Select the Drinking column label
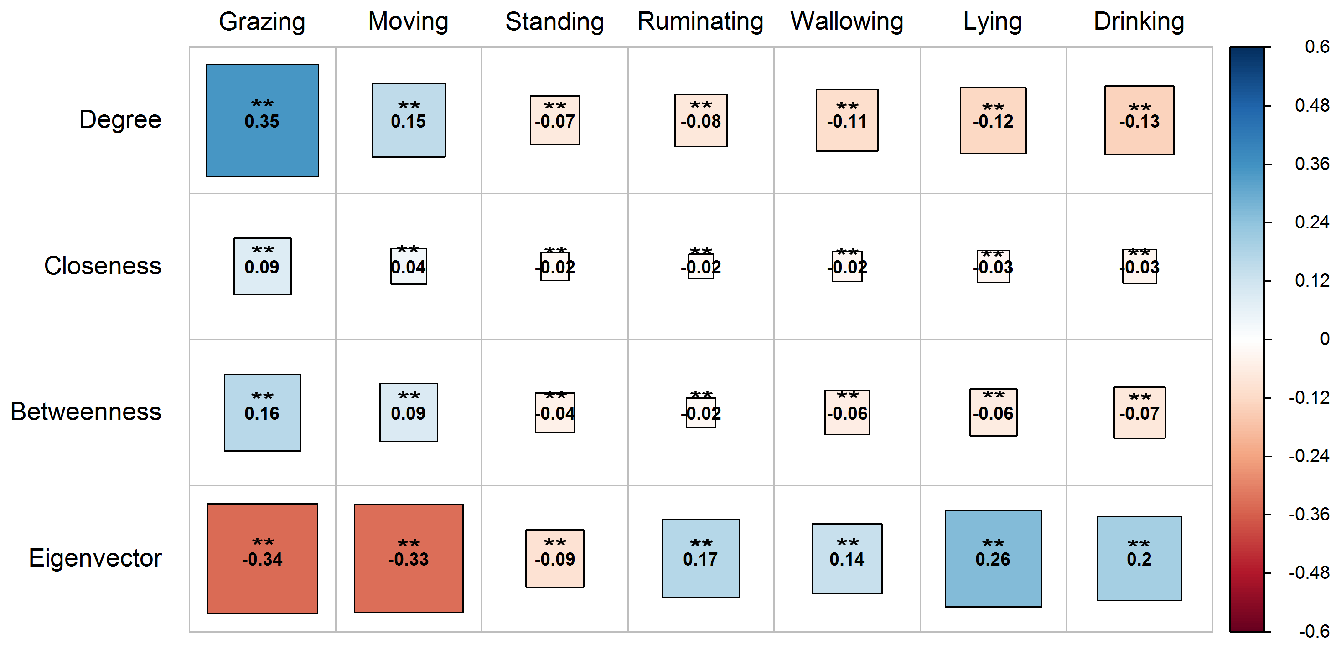Screen dimensions: 1341x649 1139,22
